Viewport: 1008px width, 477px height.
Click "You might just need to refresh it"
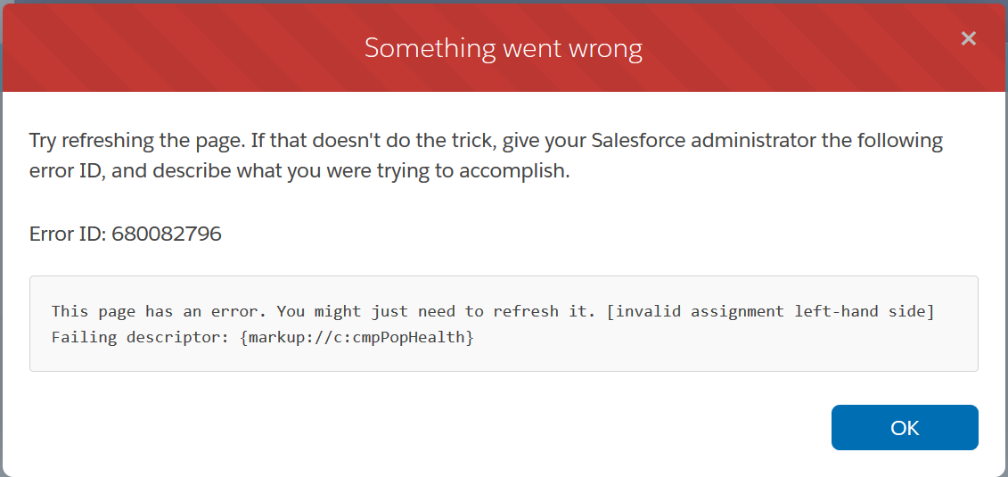tap(435, 311)
